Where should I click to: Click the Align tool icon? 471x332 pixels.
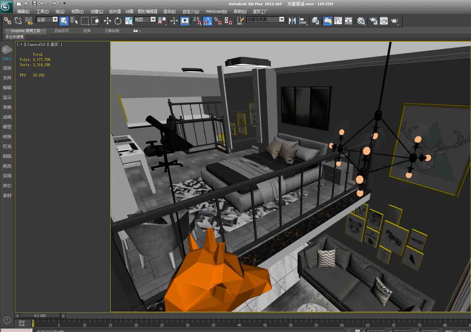(303, 21)
